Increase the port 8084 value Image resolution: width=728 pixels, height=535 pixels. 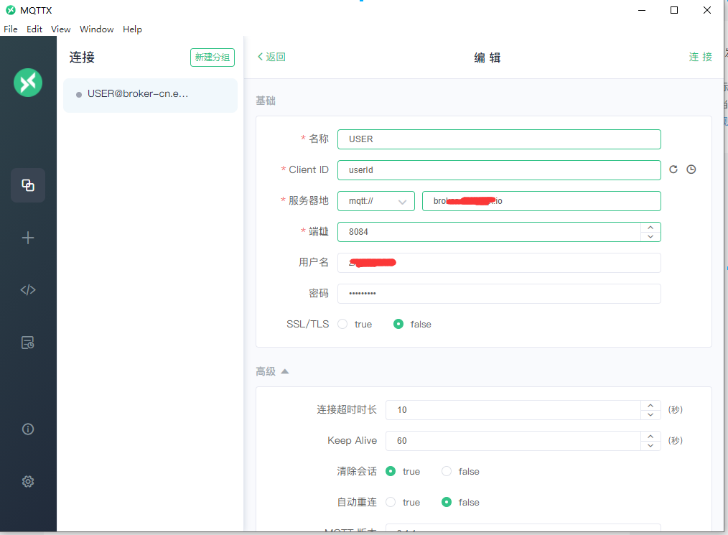click(650, 227)
